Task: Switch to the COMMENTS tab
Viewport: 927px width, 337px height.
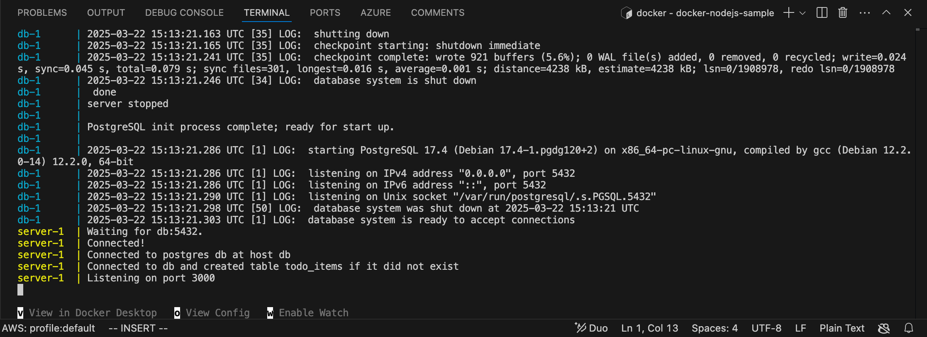Action: [x=438, y=13]
